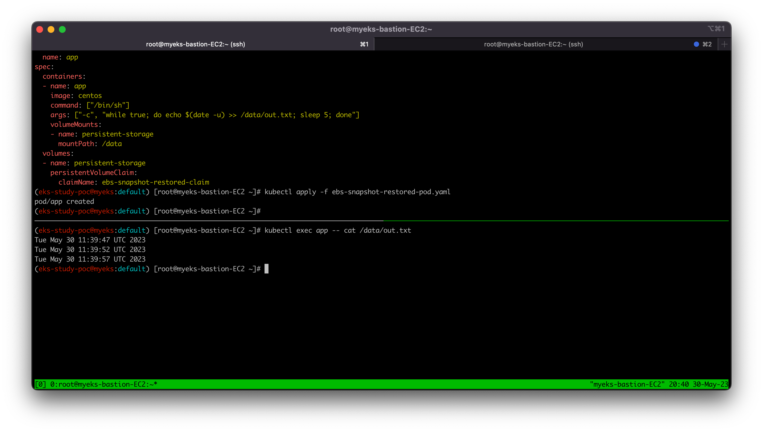This screenshot has height=432, width=763.
Task: Click the yellow minimize window button
Action: [51, 29]
